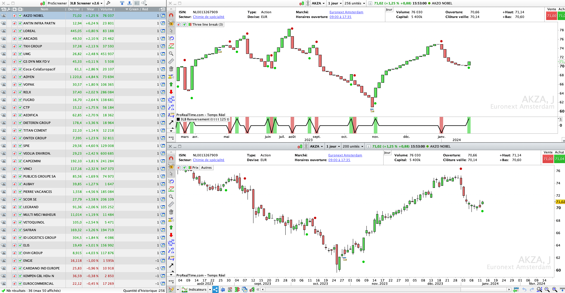Select ruler tool in bottom chart toolbar
Image resolution: width=565 pixels, height=293 pixels.
[x=171, y=204]
